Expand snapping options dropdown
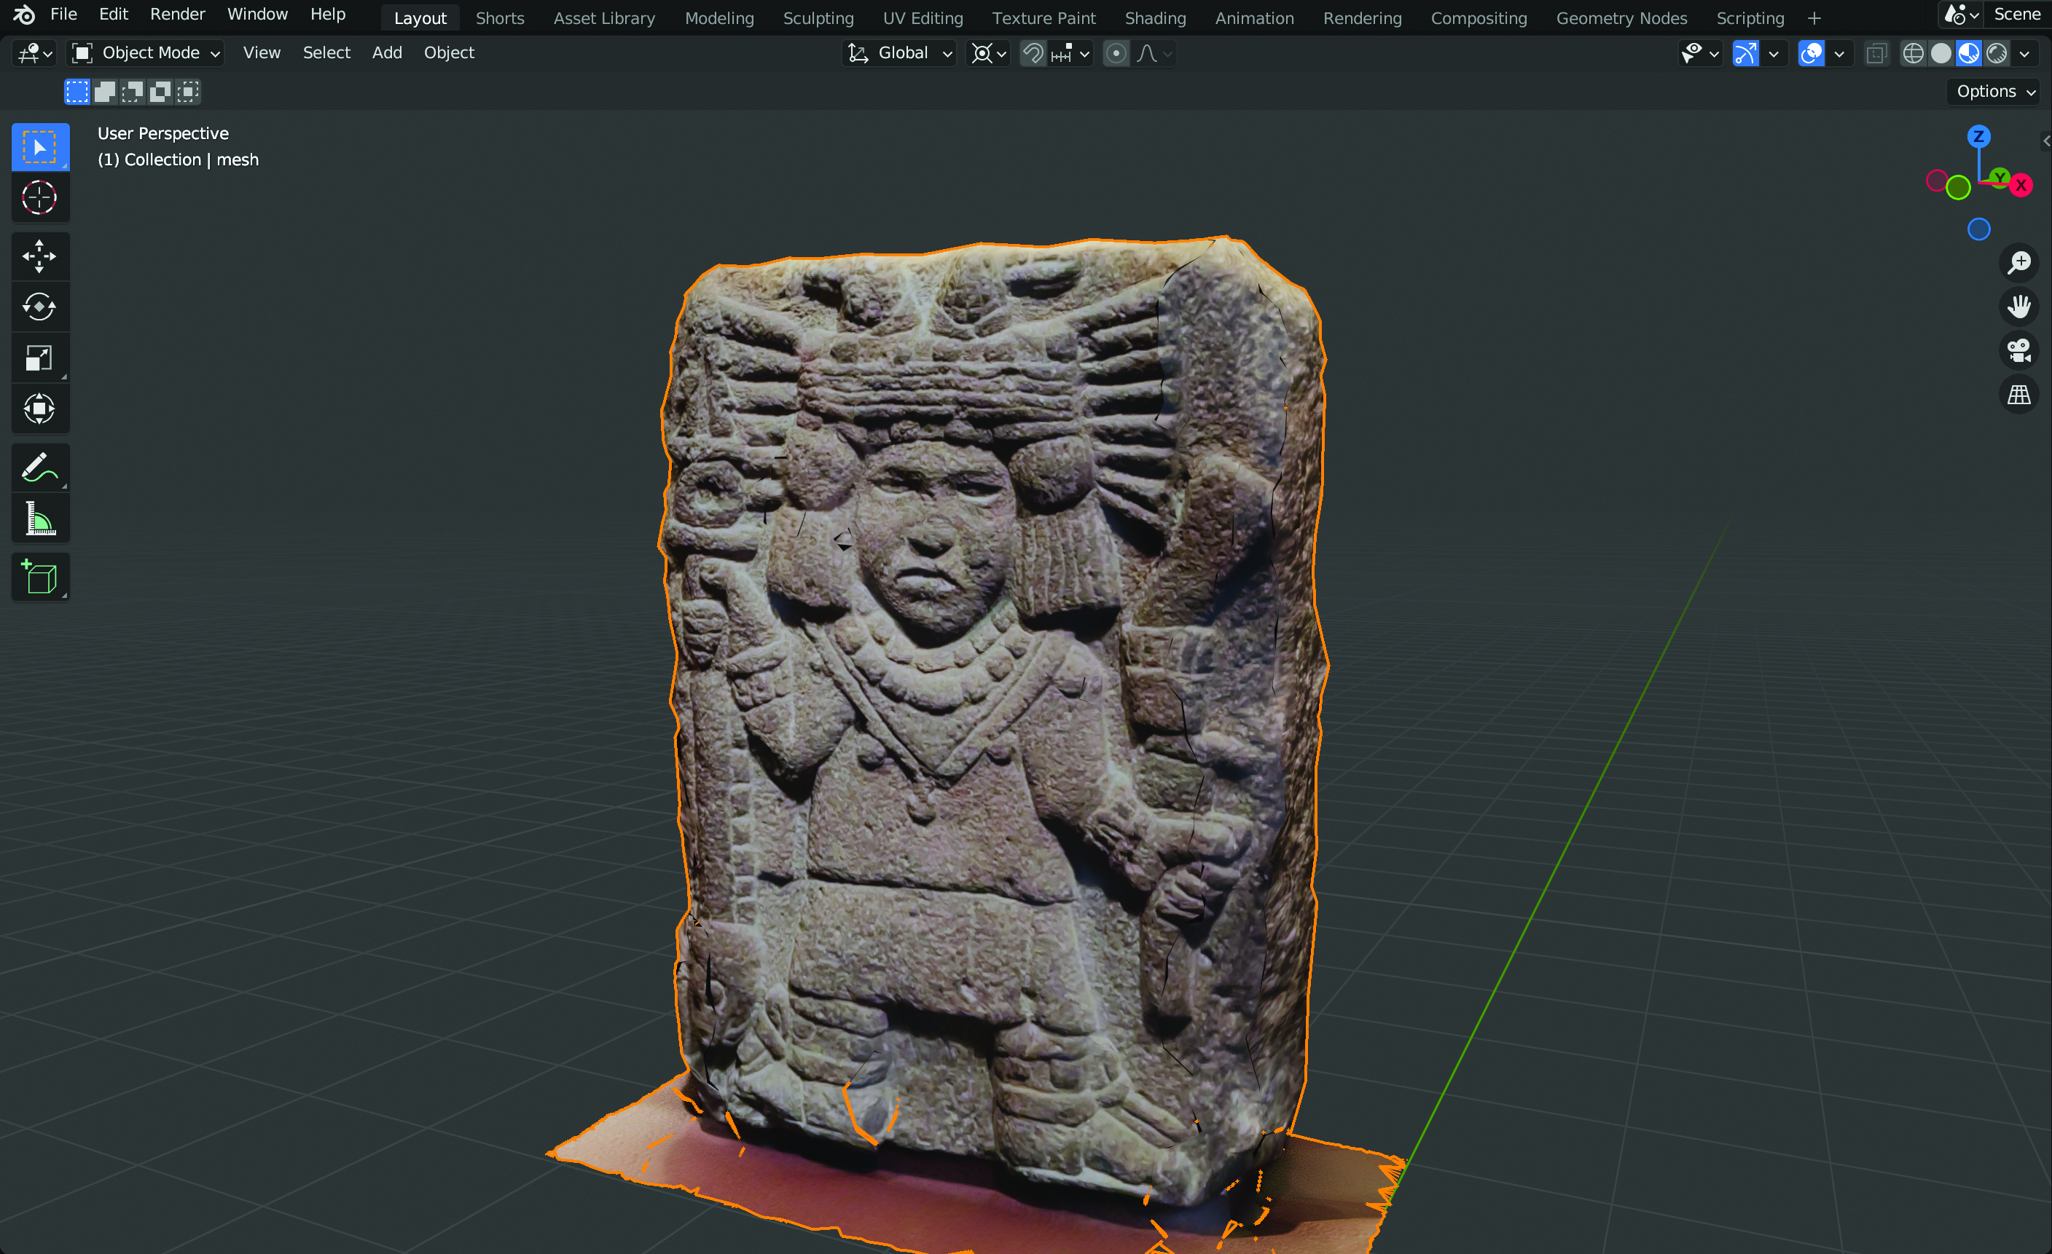The image size is (2052, 1254). point(1070,53)
